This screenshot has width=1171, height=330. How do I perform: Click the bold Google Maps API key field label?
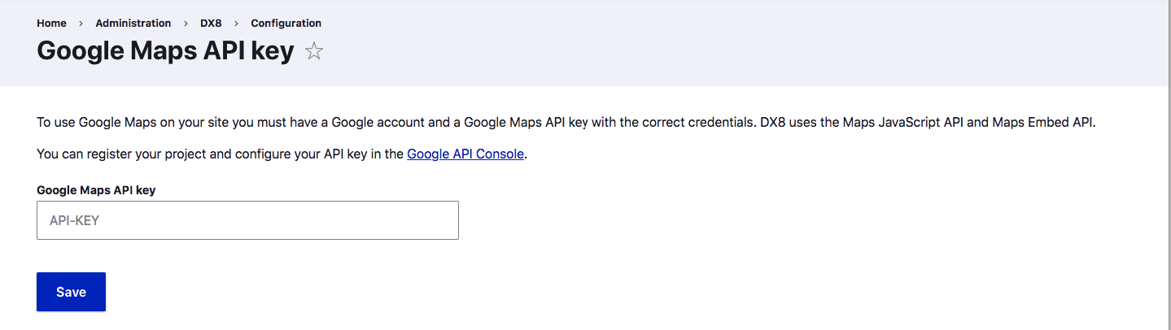pyautogui.click(x=96, y=189)
